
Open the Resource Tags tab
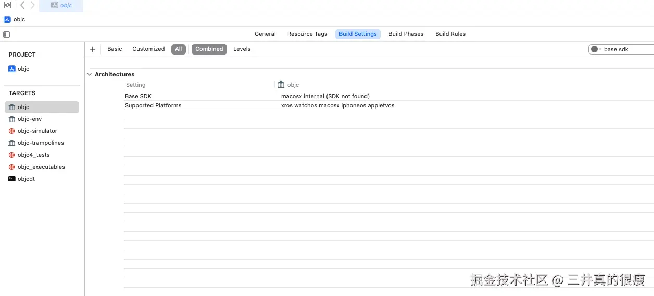coord(307,34)
